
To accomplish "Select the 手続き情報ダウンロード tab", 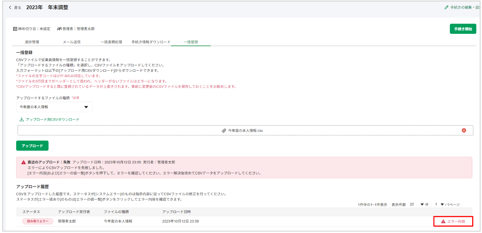I will (x=151, y=42).
